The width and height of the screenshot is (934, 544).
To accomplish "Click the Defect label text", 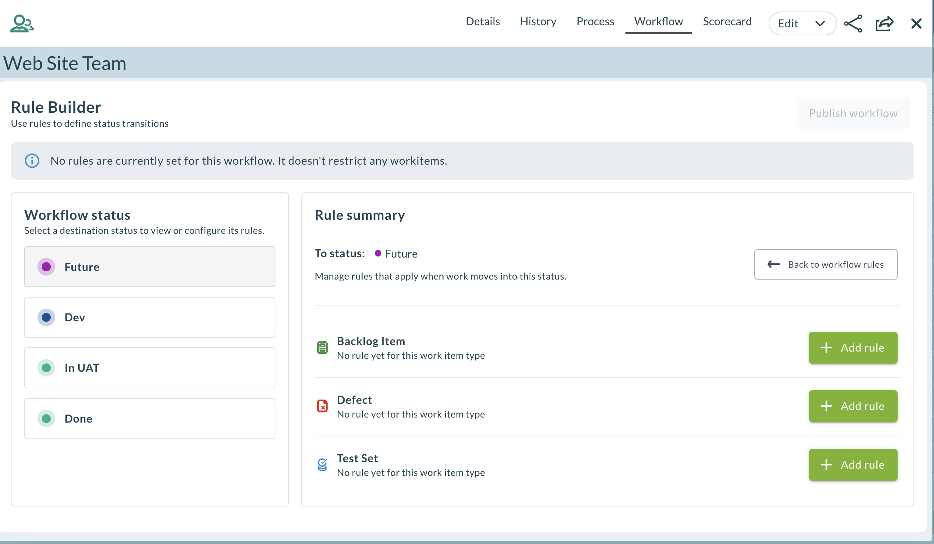I will (354, 400).
